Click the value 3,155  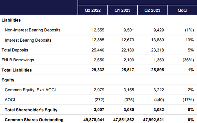pyautogui.click(x=129, y=90)
